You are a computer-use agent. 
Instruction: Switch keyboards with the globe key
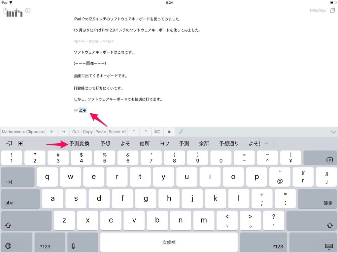click(17, 242)
